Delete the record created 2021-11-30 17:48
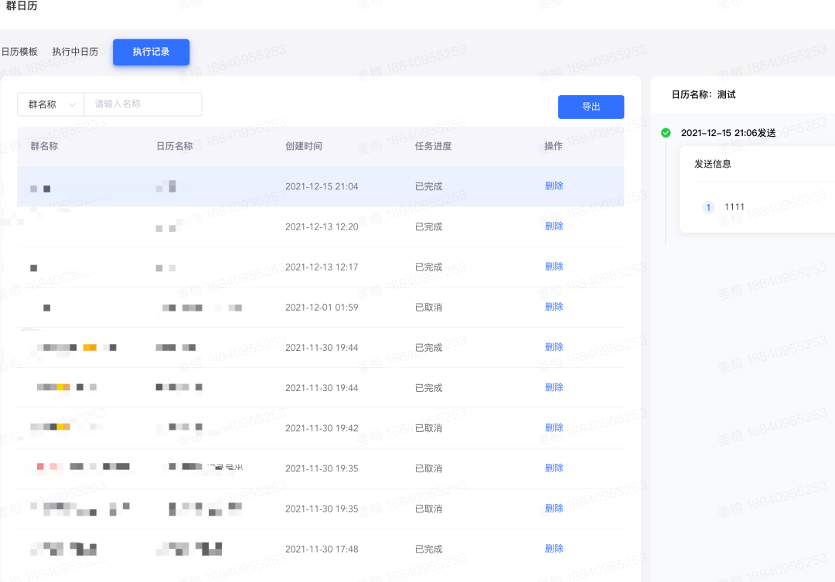 (554, 548)
